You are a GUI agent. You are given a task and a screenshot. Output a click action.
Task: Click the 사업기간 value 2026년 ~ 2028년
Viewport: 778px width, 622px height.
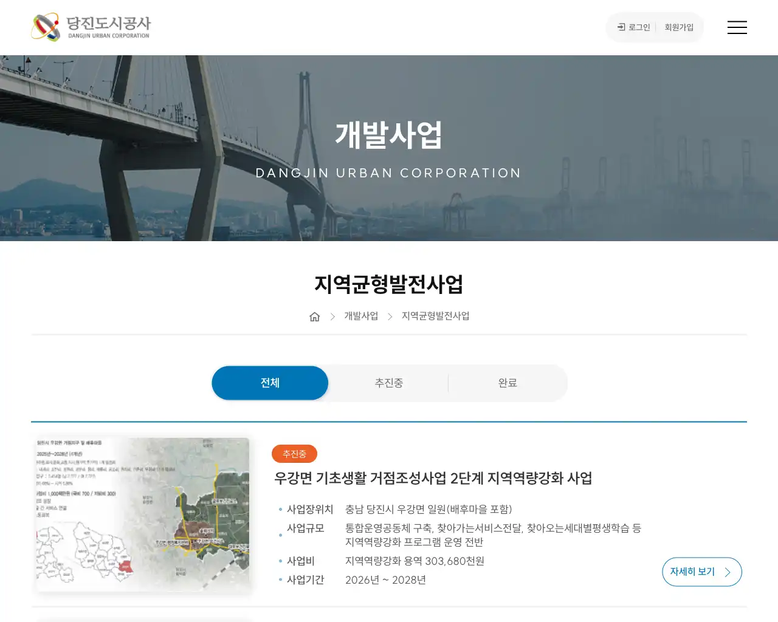tap(385, 579)
